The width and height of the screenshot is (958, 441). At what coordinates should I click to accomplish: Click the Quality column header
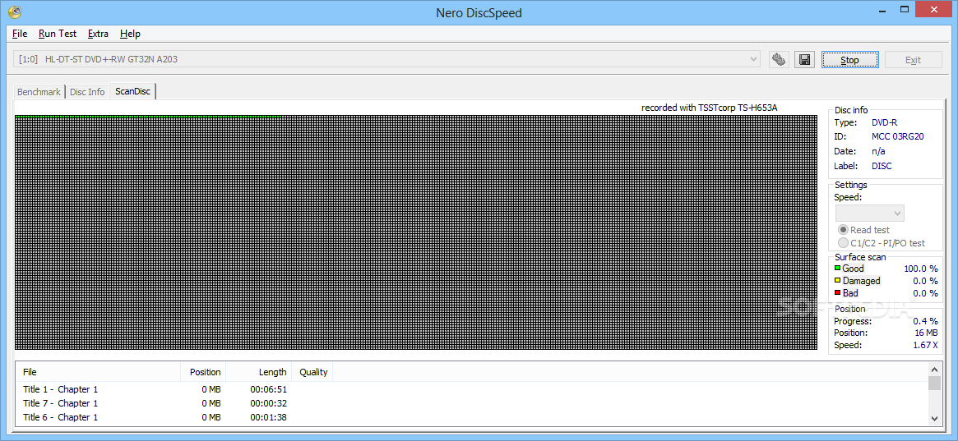312,372
